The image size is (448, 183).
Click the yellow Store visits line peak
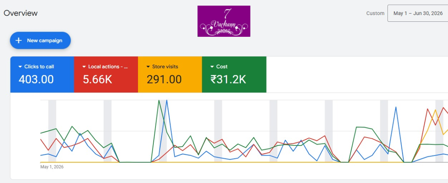(435, 110)
